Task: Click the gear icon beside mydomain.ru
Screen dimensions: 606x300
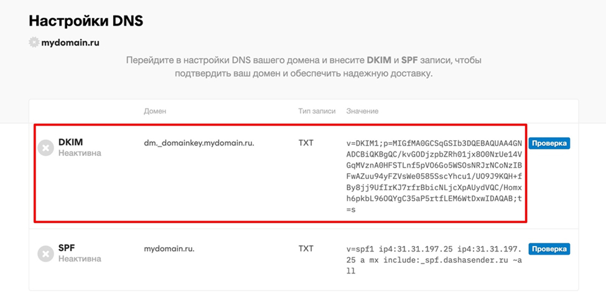Action: pyautogui.click(x=34, y=42)
